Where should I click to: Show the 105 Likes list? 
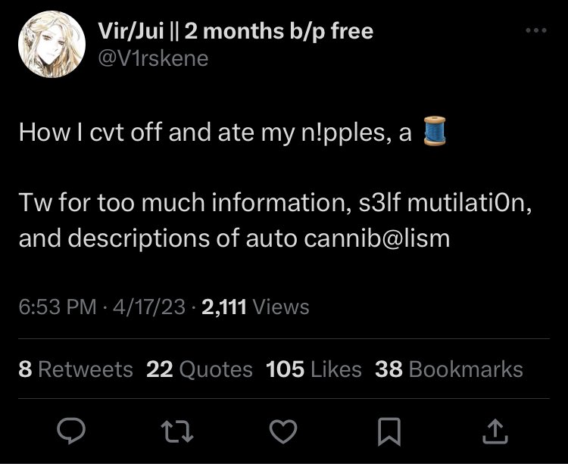tap(314, 369)
